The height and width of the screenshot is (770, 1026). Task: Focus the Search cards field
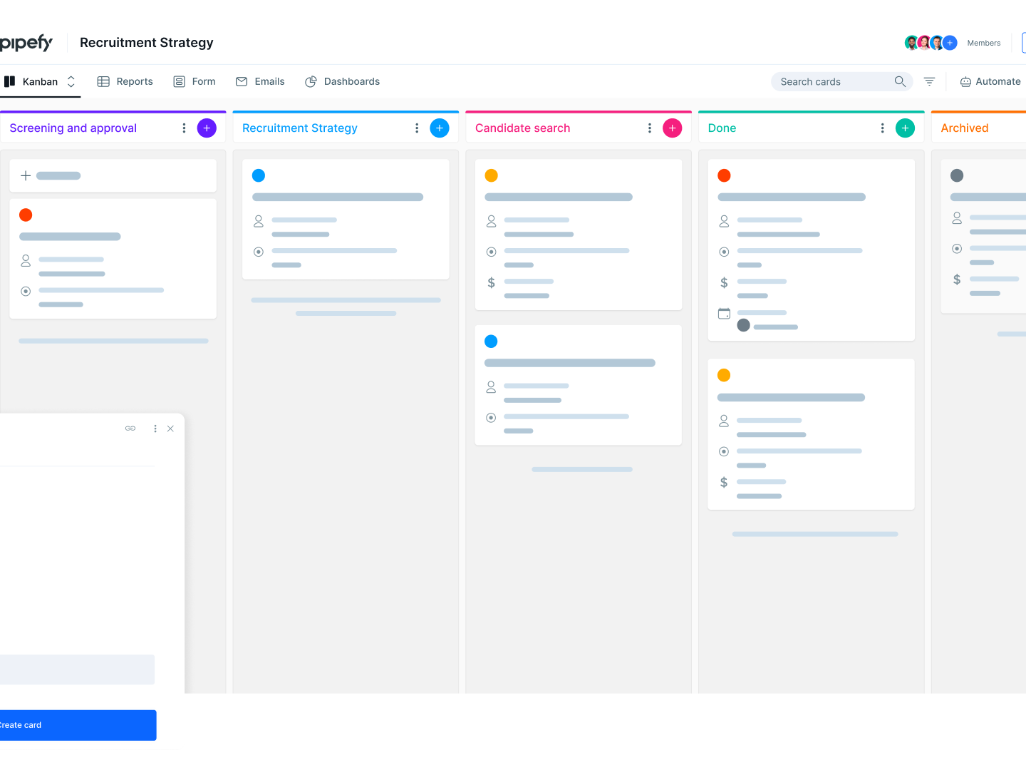pos(834,82)
